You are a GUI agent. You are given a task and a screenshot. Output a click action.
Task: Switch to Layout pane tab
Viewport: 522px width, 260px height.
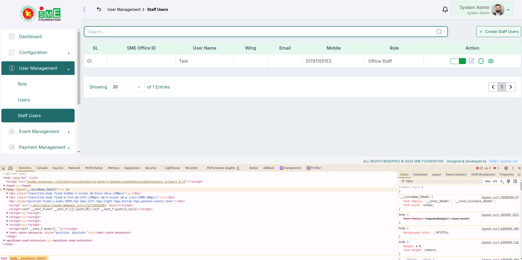pyautogui.click(x=436, y=174)
